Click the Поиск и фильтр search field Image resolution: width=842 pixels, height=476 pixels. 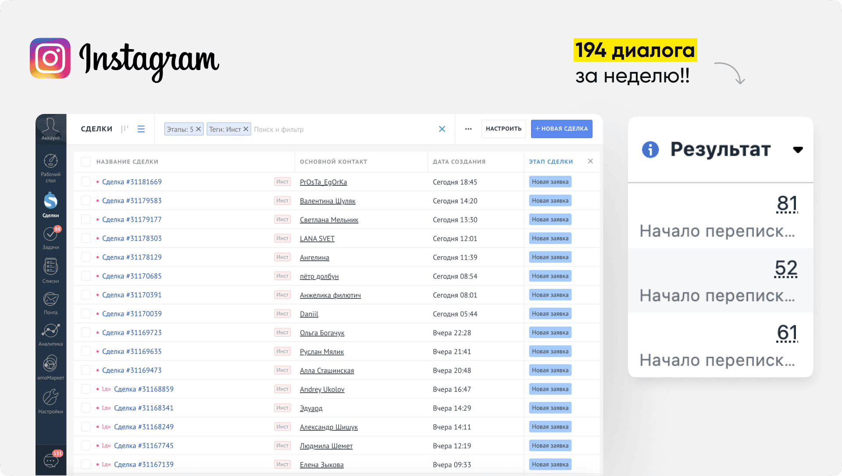point(342,129)
